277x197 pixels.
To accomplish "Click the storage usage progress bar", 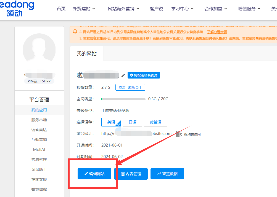I will (x=123, y=99).
